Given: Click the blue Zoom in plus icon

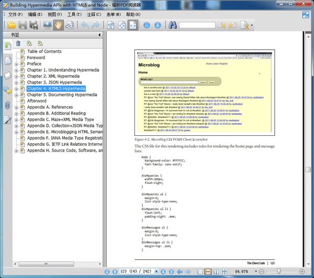Looking at the screenshot, I should coord(158,25).
